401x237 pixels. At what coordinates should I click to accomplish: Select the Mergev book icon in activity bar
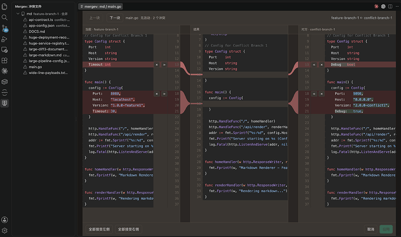[x=4, y=103]
